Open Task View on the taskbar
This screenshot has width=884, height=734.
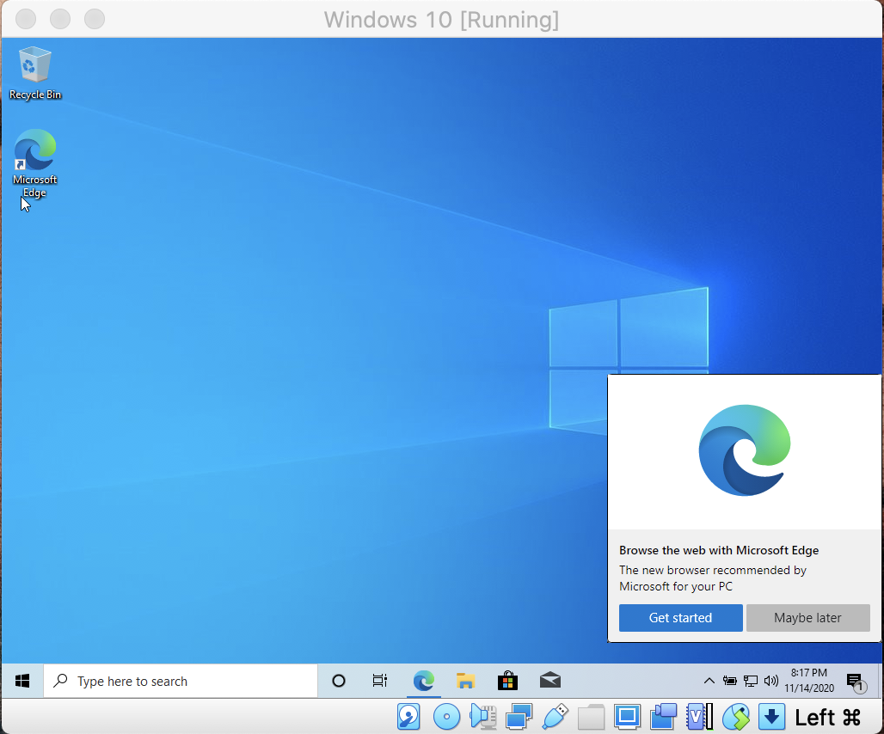[x=380, y=681]
